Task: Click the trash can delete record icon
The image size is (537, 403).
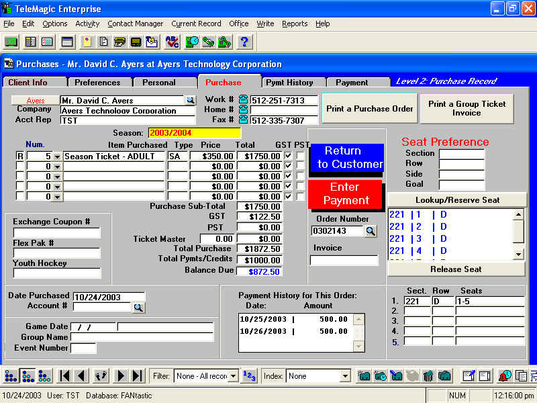Action: point(428,376)
